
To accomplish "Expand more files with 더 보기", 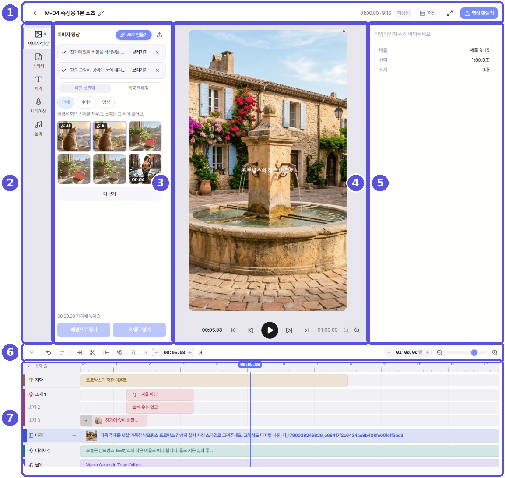I will click(109, 194).
